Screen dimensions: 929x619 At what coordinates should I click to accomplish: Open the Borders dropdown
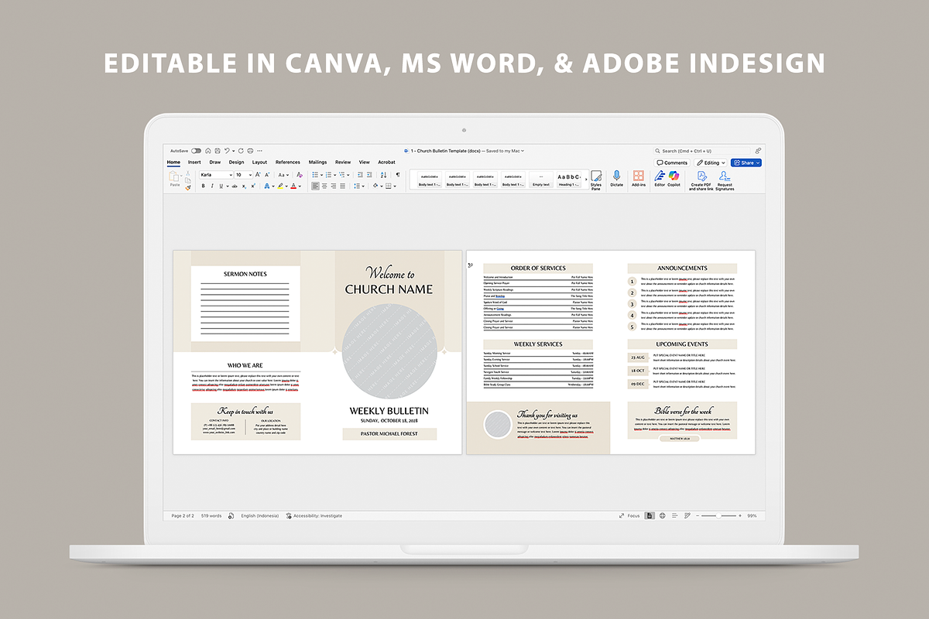pyautogui.click(x=396, y=186)
